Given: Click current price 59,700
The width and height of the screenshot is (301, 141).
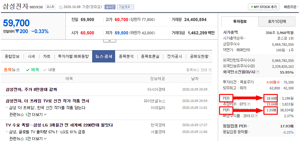Looking at the screenshot, I should point(16,23).
